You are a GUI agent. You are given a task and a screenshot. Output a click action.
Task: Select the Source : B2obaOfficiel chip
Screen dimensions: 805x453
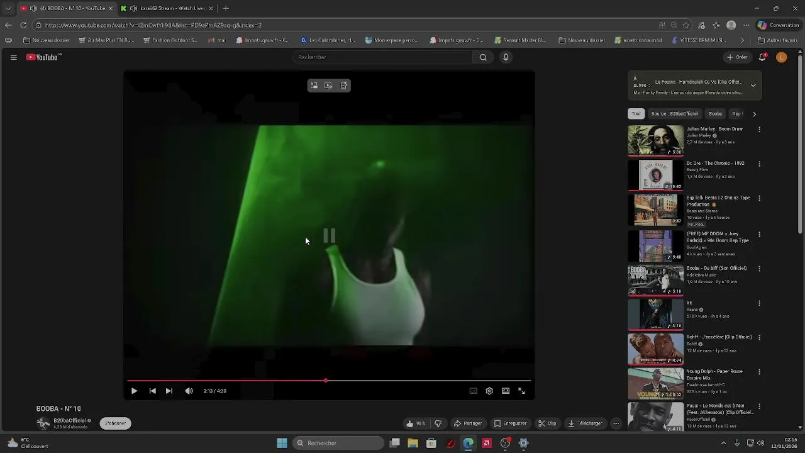pos(675,114)
